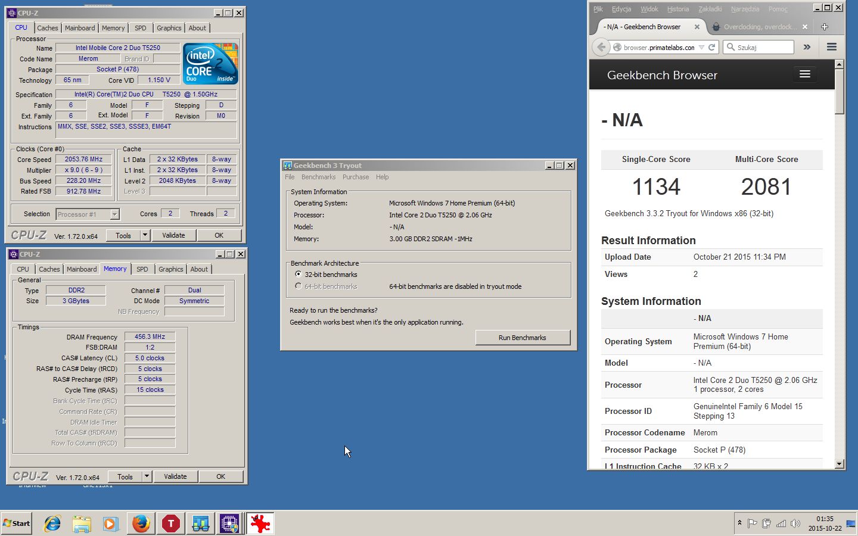Viewport: 858px width, 536px height.
Task: Click Tools button in top CPU-Z window
Action: pyautogui.click(x=123, y=235)
